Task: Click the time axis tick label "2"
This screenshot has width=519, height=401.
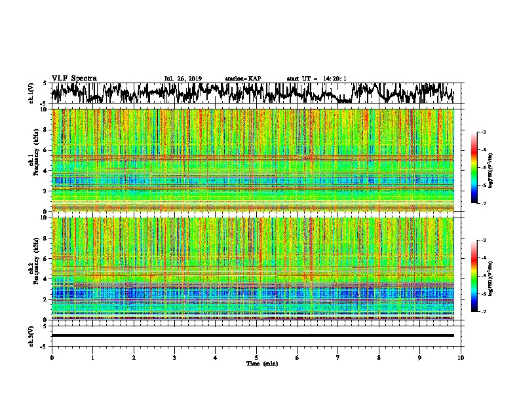Action: click(x=134, y=357)
